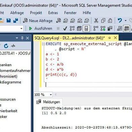Select the nierbarkeit tree node
Viewport: 132px width, 132px height.
pos(9,111)
